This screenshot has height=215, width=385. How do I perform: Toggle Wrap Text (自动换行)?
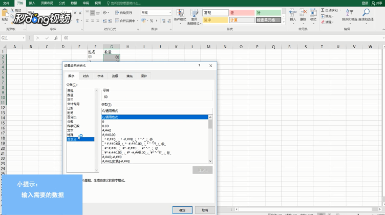click(123, 12)
